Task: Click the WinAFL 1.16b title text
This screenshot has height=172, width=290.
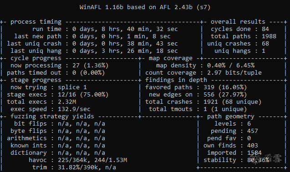Action: point(145,7)
